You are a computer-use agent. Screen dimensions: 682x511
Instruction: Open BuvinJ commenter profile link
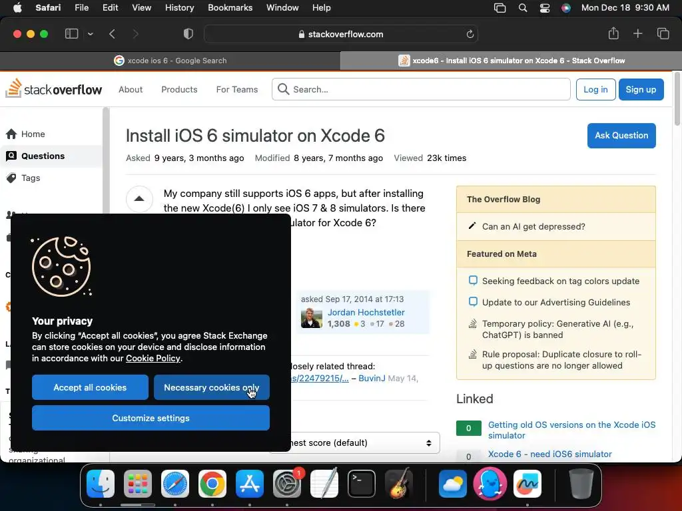pos(372,378)
